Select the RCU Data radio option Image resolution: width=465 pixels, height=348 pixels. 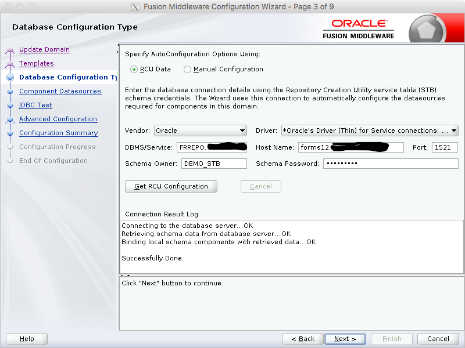coord(134,69)
